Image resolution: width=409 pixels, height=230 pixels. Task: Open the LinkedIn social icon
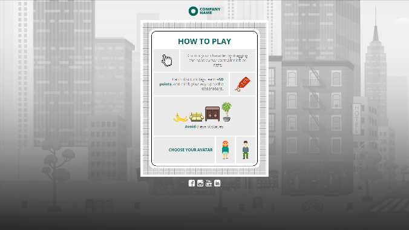pos(217,183)
